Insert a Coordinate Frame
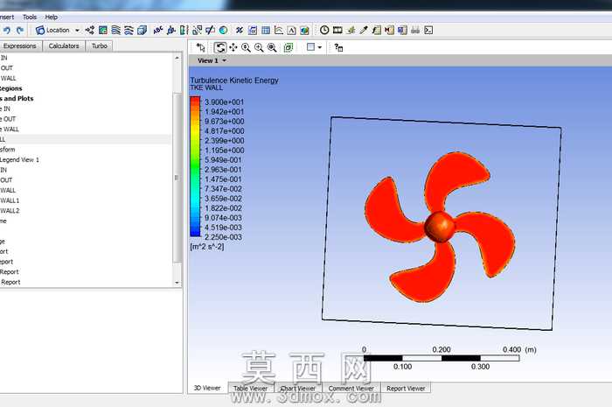The height and width of the screenshot is (407, 612). [171, 30]
